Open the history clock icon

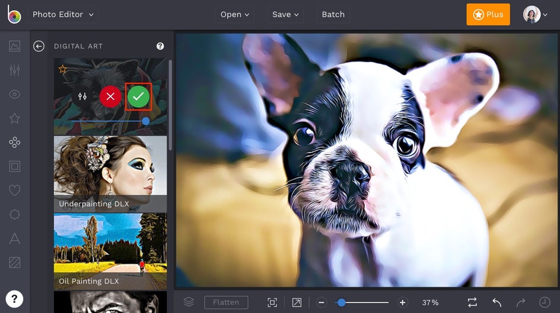click(x=545, y=302)
